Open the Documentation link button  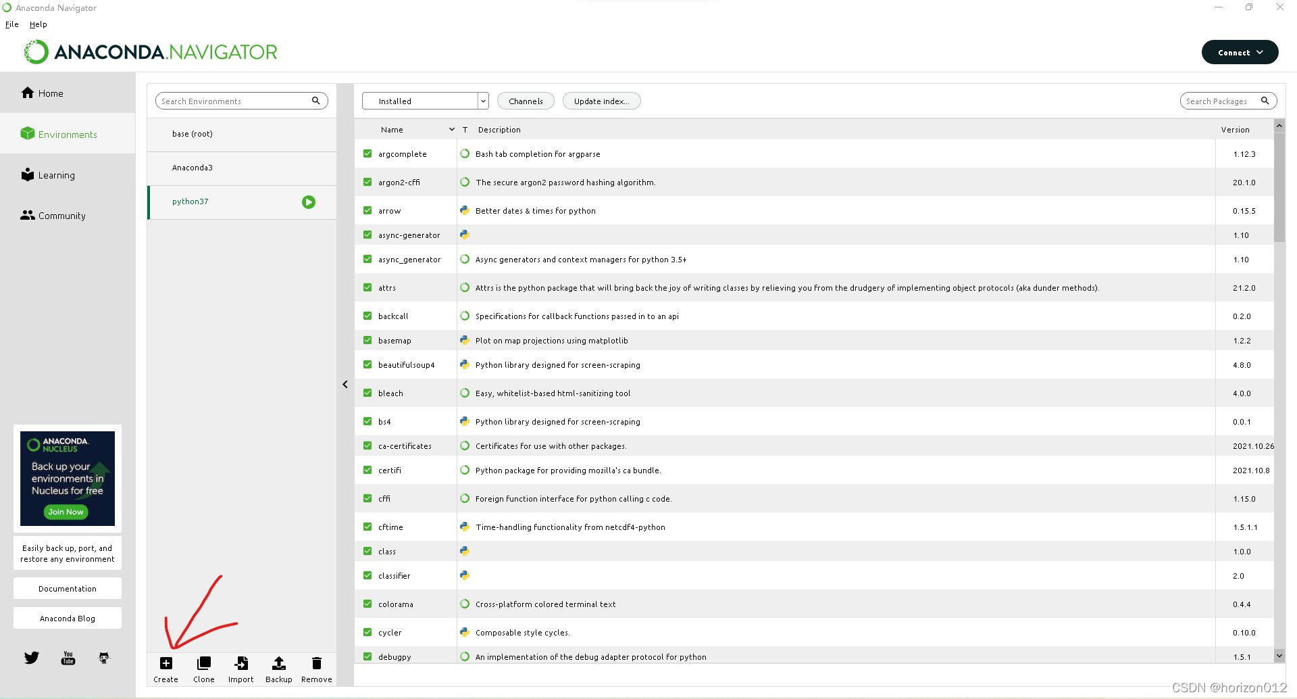pyautogui.click(x=68, y=588)
